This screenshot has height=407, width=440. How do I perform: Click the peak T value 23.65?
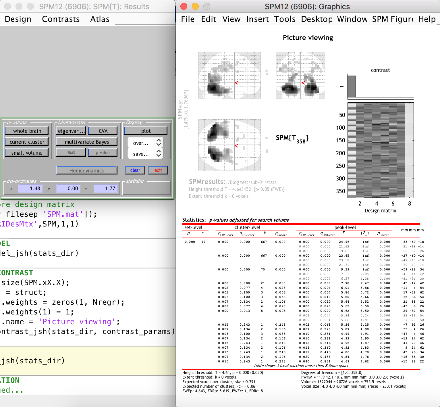coord(344,256)
